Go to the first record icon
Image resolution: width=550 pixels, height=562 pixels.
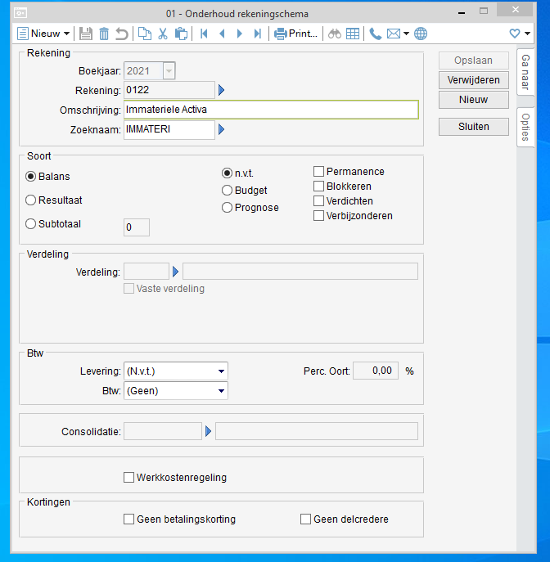[x=204, y=34]
